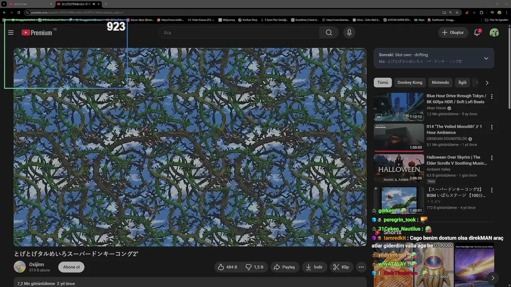The width and height of the screenshot is (511, 287).
Task: Open the Konfuse Shop bookmark
Action: point(248,20)
